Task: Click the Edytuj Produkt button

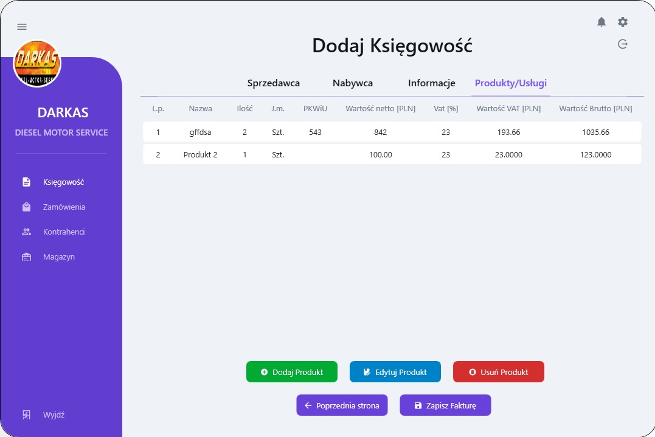Action: pyautogui.click(x=395, y=372)
